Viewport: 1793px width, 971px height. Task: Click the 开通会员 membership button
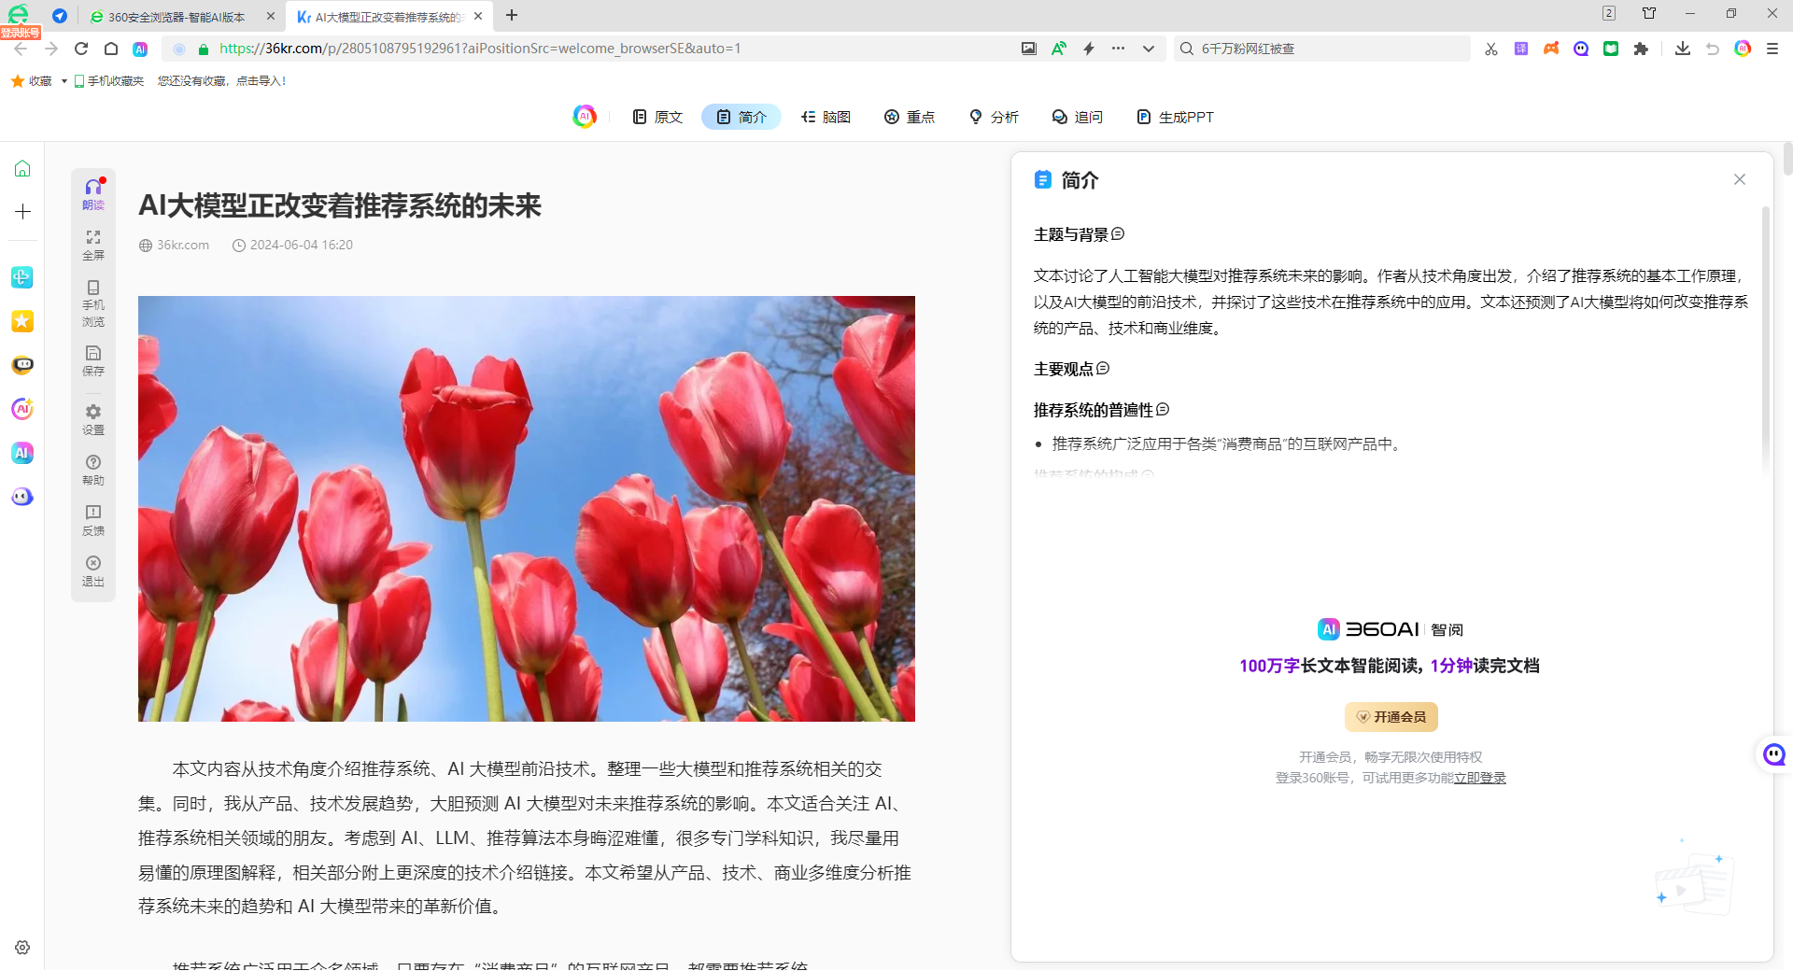pos(1391,716)
